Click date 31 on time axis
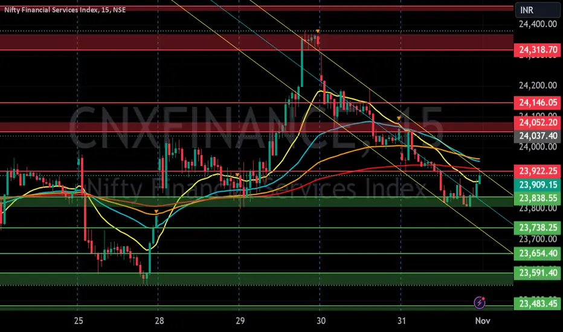 [x=402, y=321]
